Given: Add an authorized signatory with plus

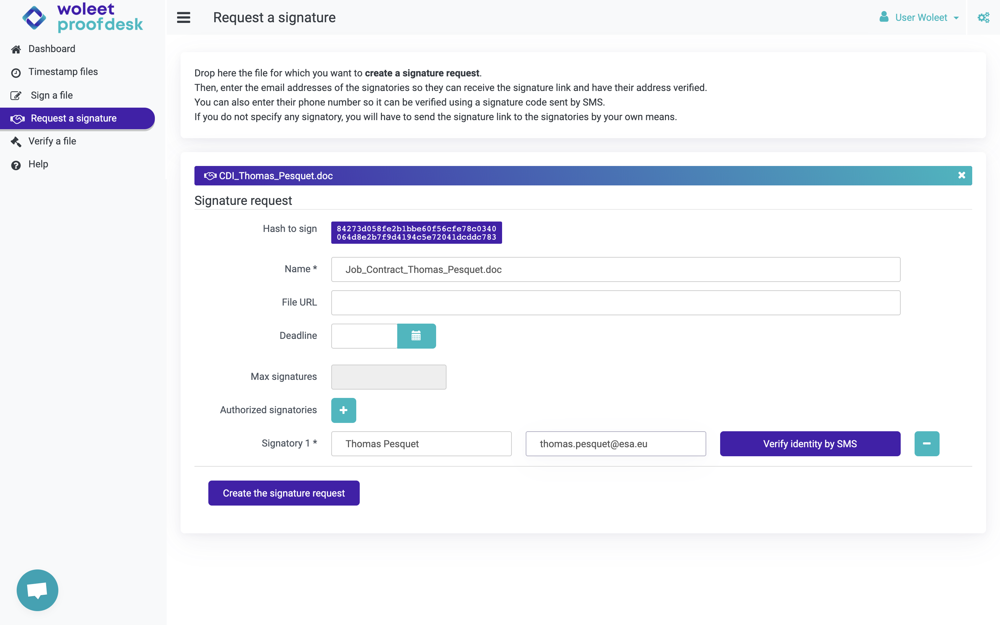Looking at the screenshot, I should click(x=343, y=410).
